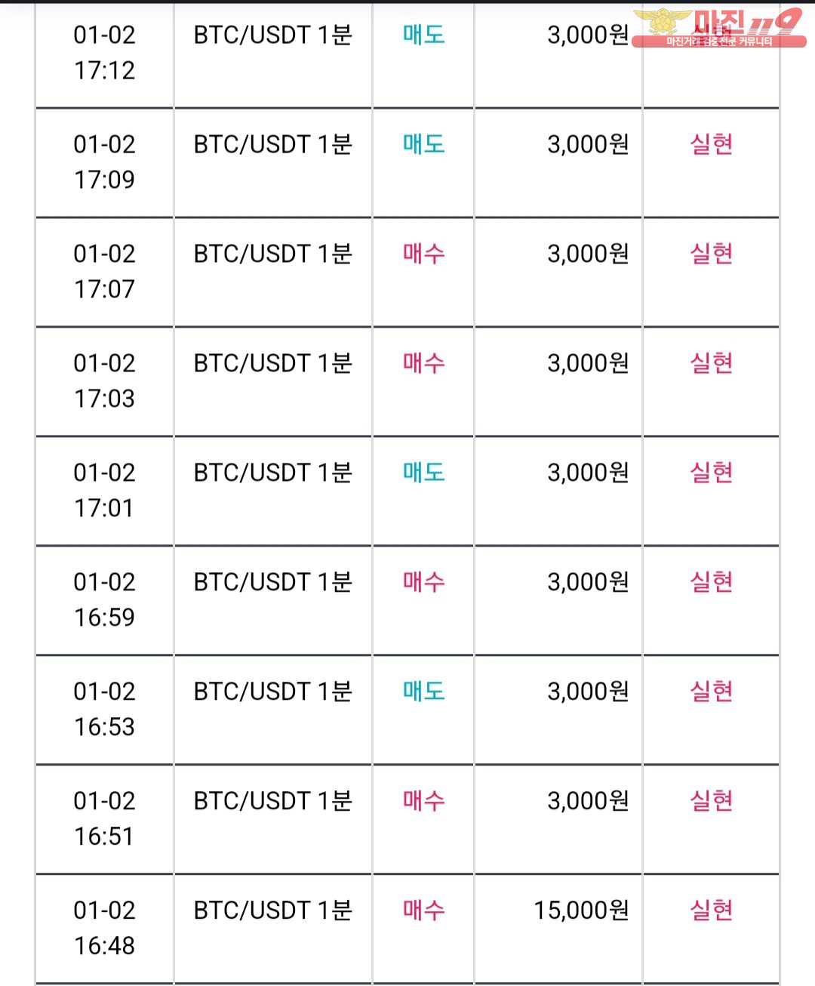The height and width of the screenshot is (986, 815).
Task: Open the 실현 link for 16:59 trade
Action: point(712,582)
